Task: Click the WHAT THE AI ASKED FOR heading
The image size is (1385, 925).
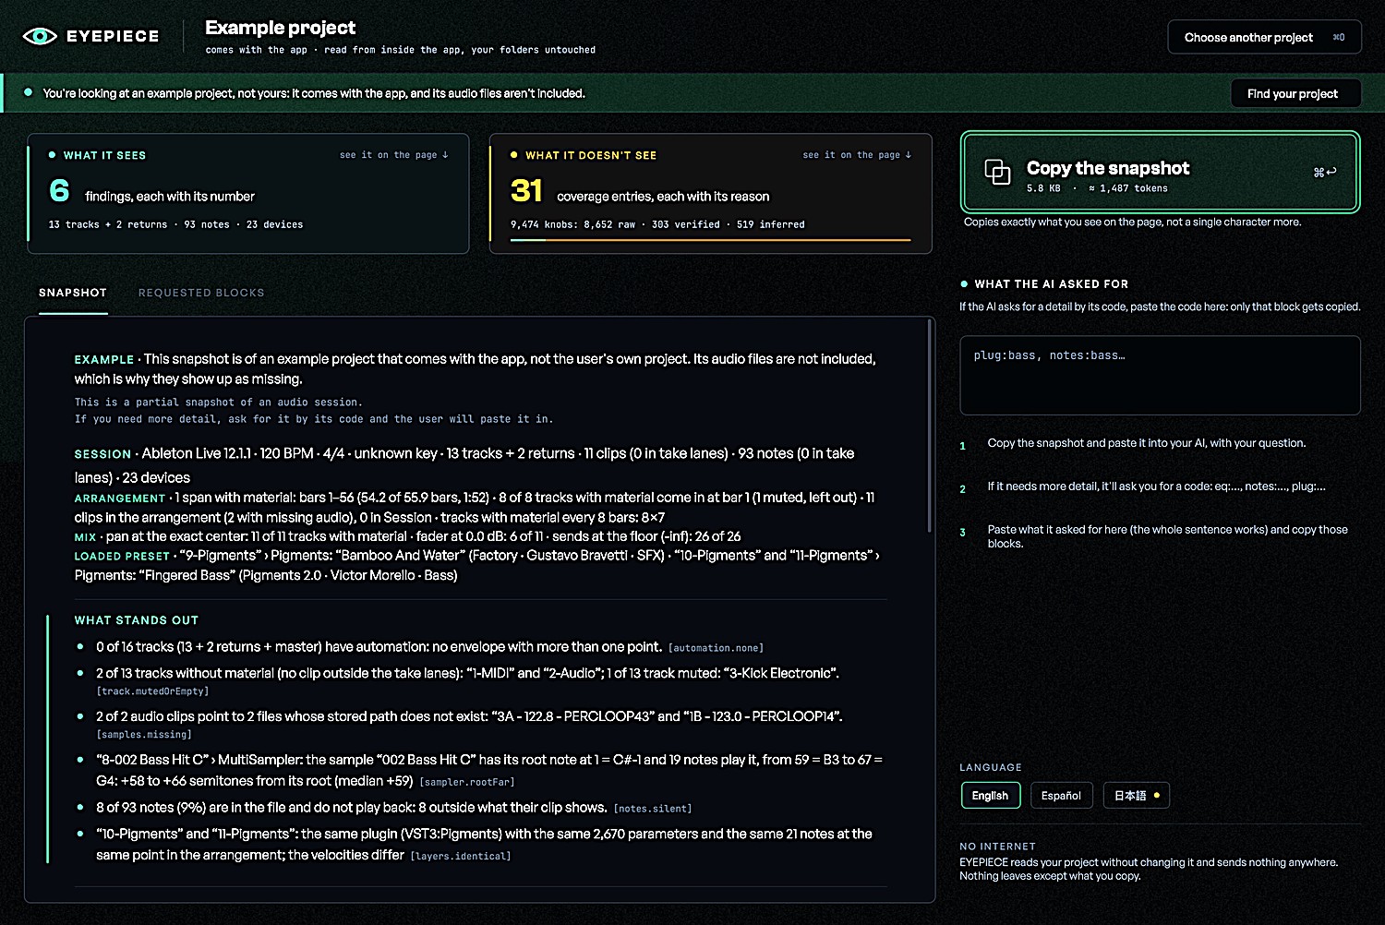Action: (x=1052, y=284)
